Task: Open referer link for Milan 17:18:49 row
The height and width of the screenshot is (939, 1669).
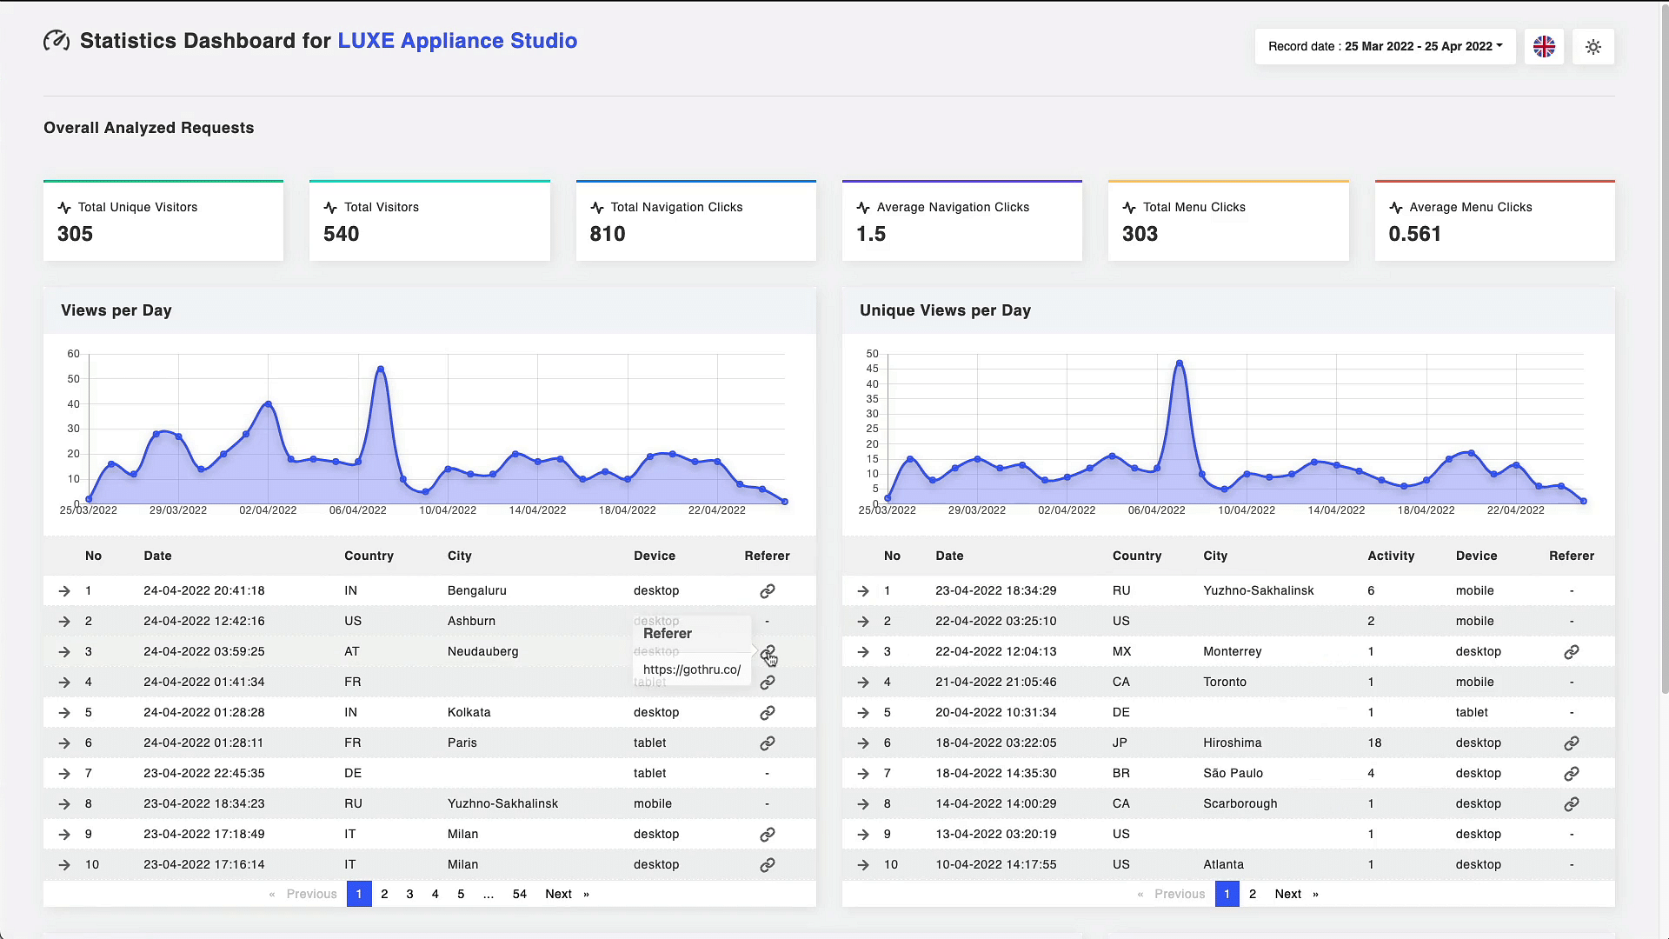Action: tap(767, 835)
